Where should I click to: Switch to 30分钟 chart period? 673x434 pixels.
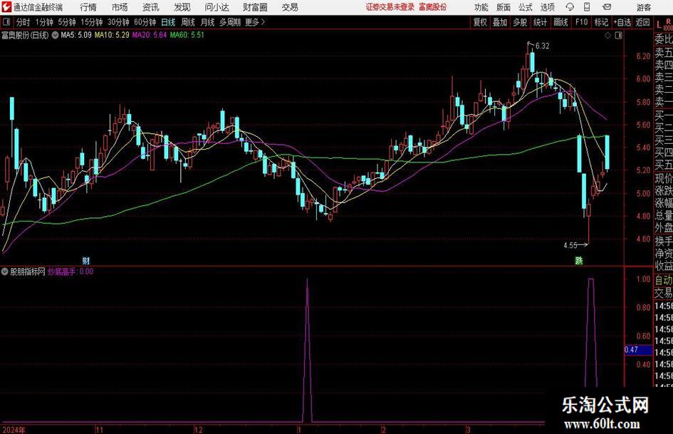point(118,22)
